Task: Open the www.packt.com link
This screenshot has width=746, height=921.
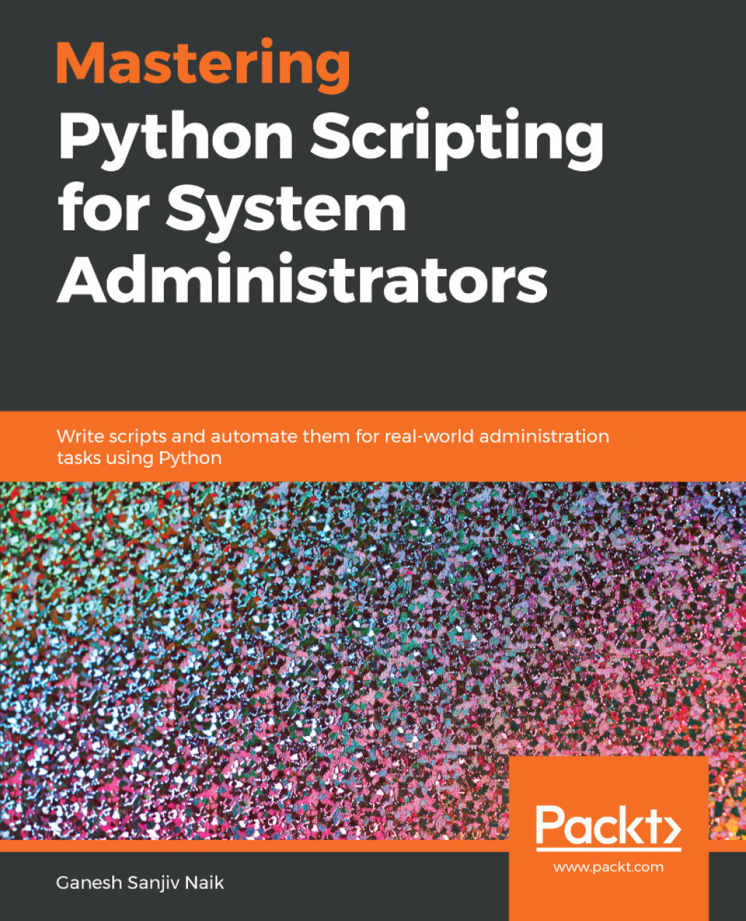Action: click(x=608, y=867)
